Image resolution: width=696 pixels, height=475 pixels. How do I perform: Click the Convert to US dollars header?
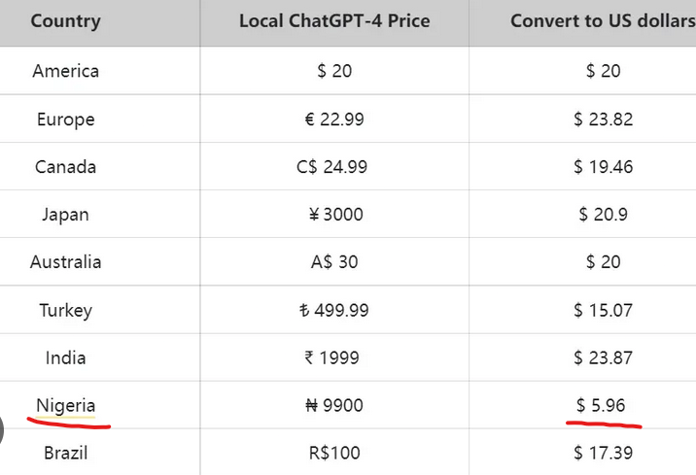(603, 20)
